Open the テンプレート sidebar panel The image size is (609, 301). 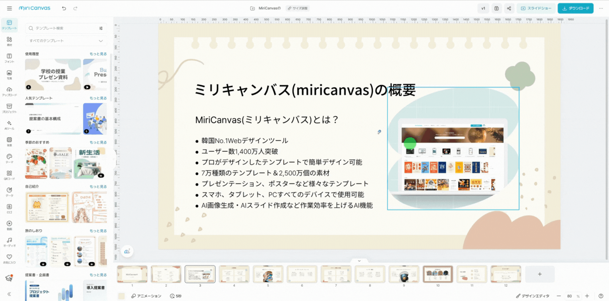9,25
